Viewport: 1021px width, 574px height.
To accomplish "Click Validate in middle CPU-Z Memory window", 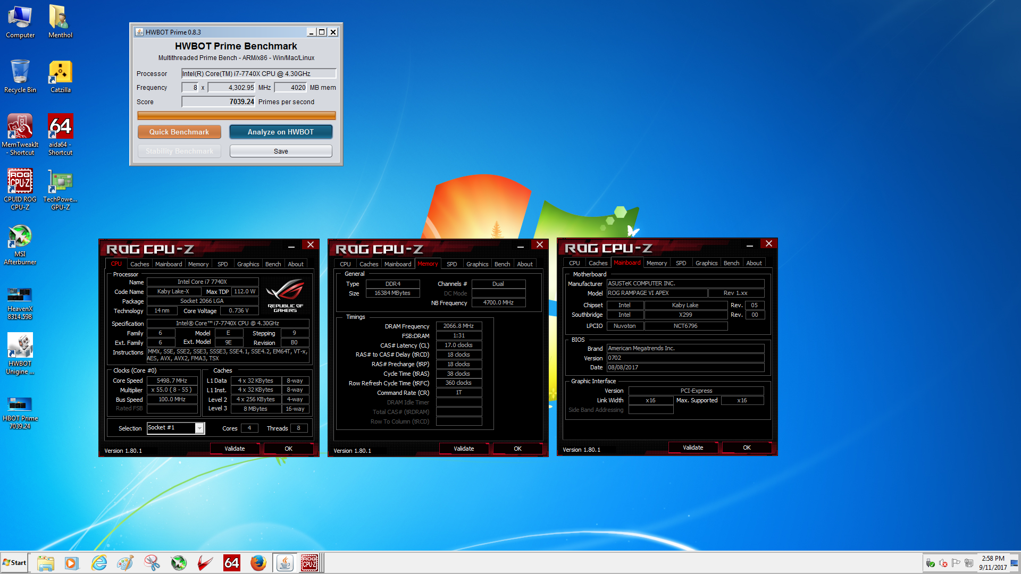I will 464,449.
